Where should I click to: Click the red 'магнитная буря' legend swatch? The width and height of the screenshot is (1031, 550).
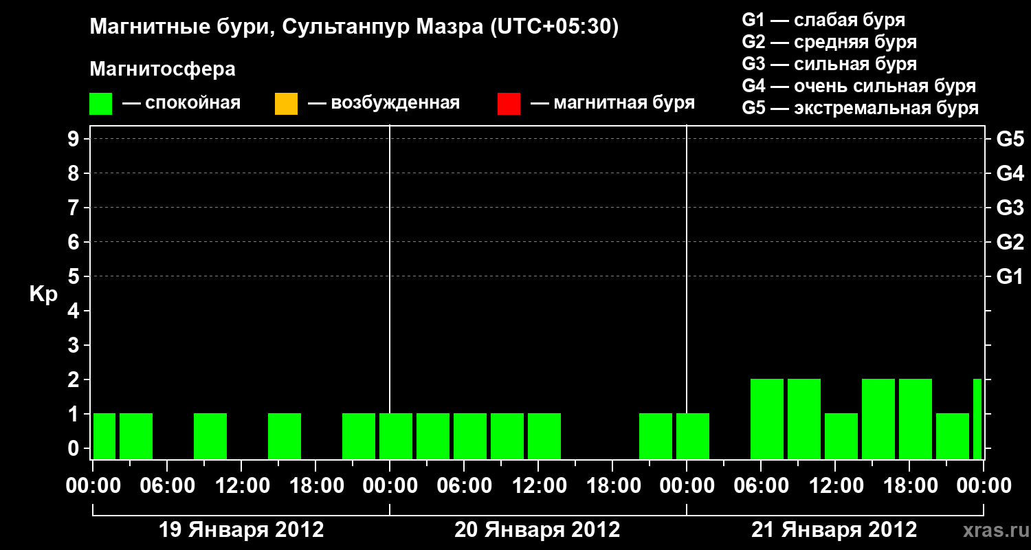point(509,104)
